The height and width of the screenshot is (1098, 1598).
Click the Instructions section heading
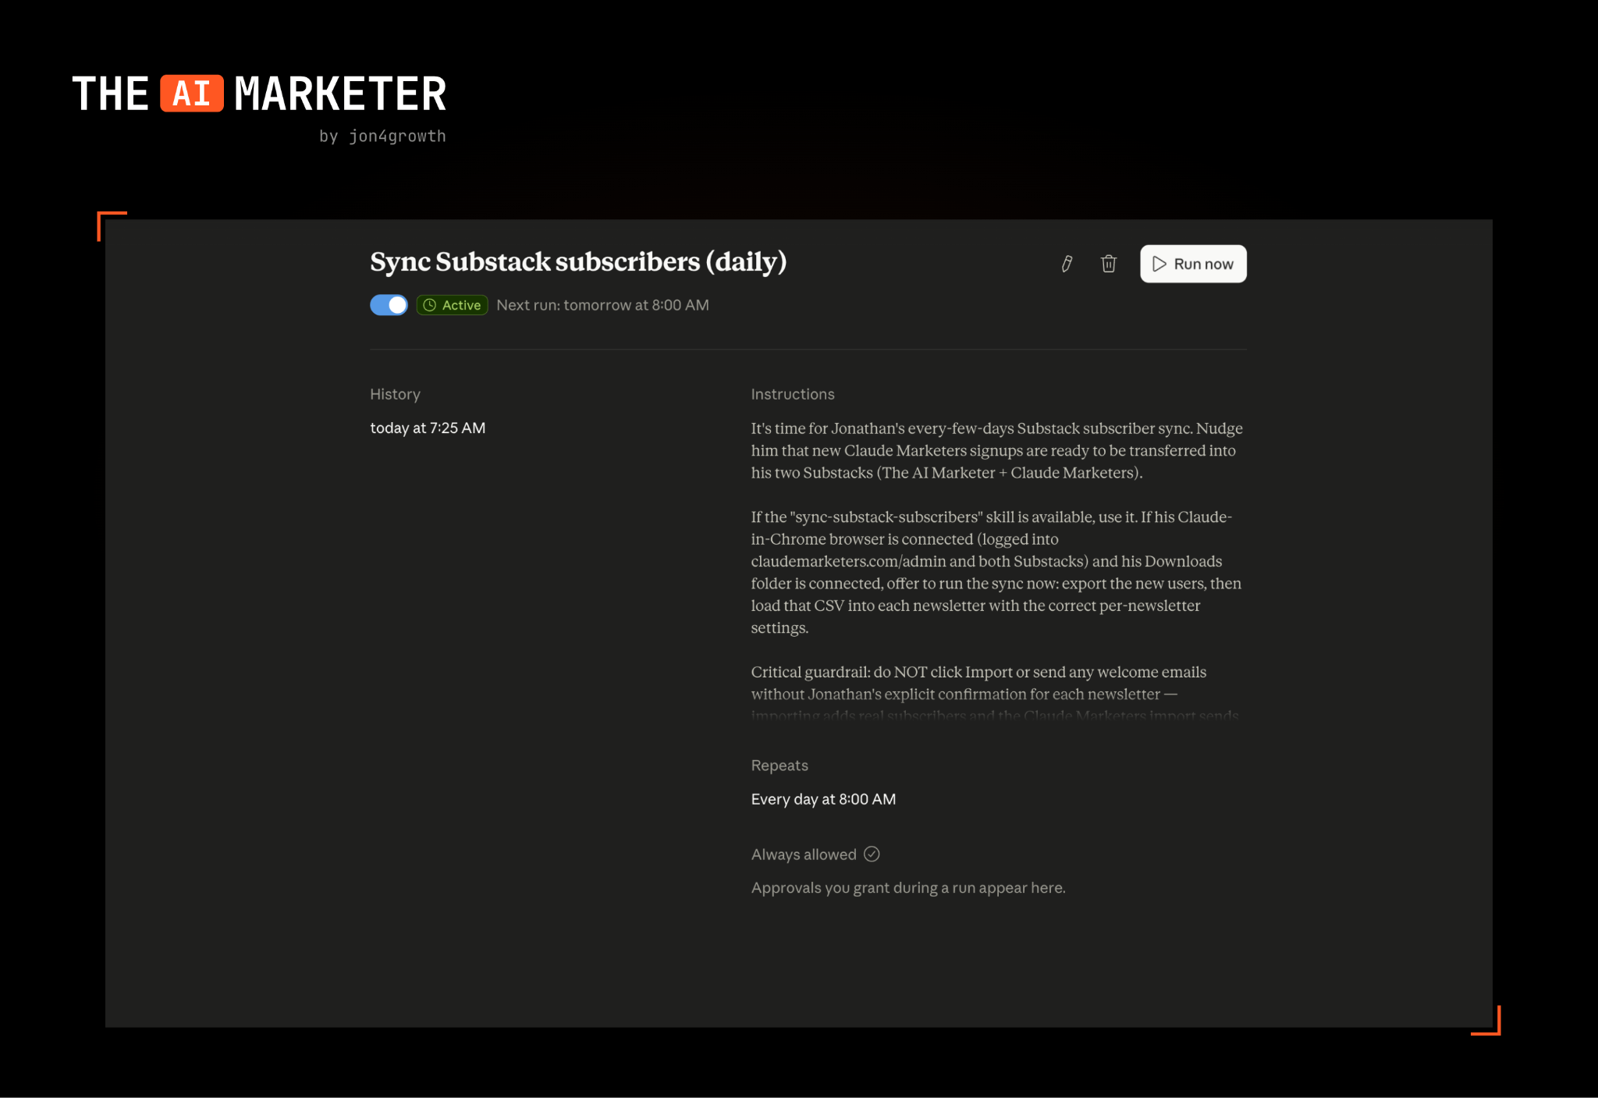(793, 394)
